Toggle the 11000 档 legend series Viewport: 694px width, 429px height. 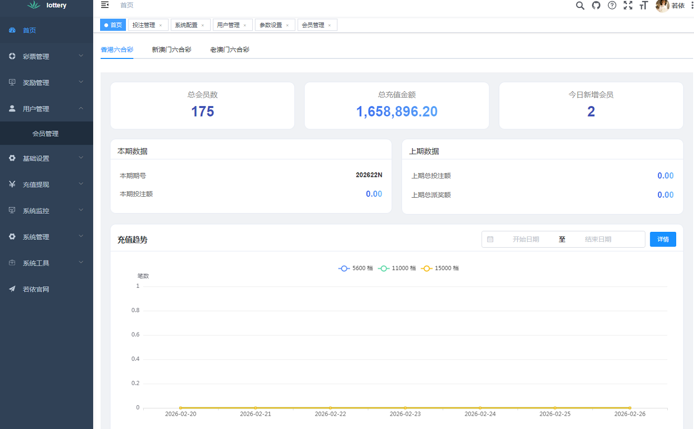(397, 268)
